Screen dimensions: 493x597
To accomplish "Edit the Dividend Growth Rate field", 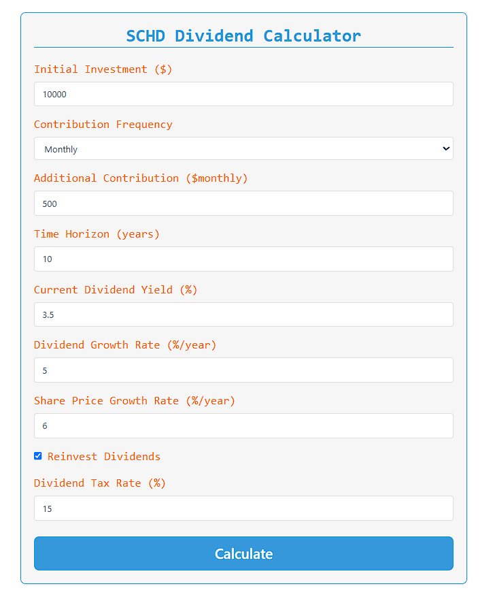I will click(243, 370).
